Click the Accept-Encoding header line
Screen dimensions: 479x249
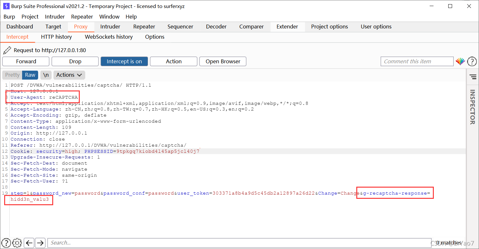58,115
